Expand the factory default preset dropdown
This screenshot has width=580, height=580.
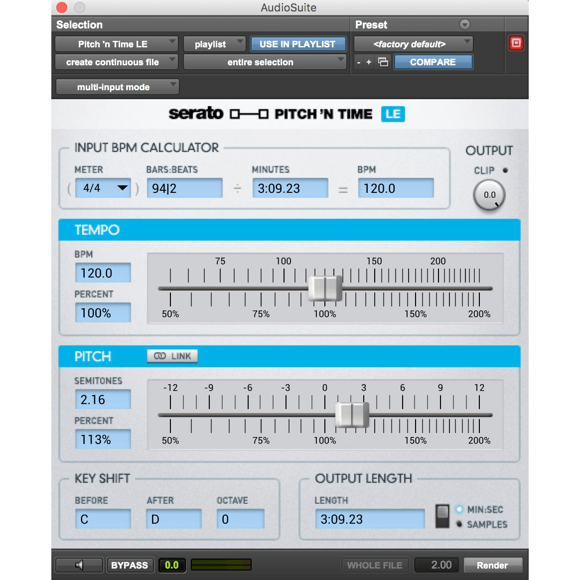pyautogui.click(x=413, y=44)
